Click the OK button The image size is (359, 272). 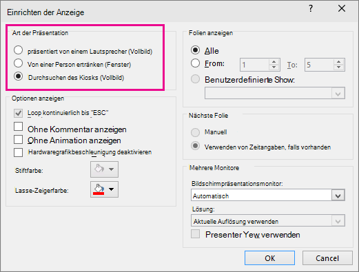[x=269, y=258]
